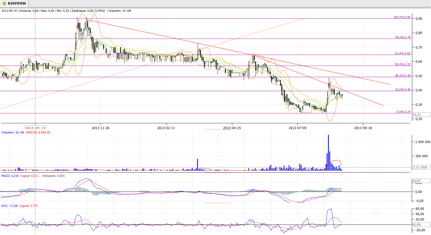431x235 pixels.
Task: Click the 0,09 ROC cursor value box
Action: coord(422,225)
